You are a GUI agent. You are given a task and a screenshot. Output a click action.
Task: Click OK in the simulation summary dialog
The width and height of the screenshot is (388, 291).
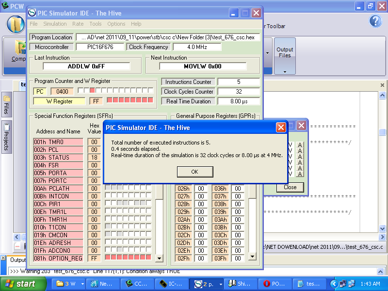195,172
